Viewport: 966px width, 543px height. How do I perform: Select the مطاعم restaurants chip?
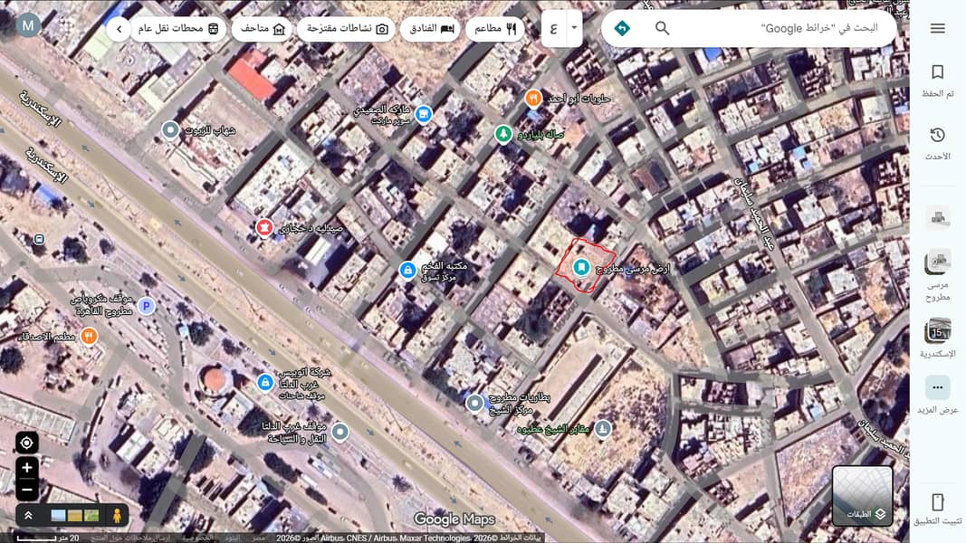(494, 29)
